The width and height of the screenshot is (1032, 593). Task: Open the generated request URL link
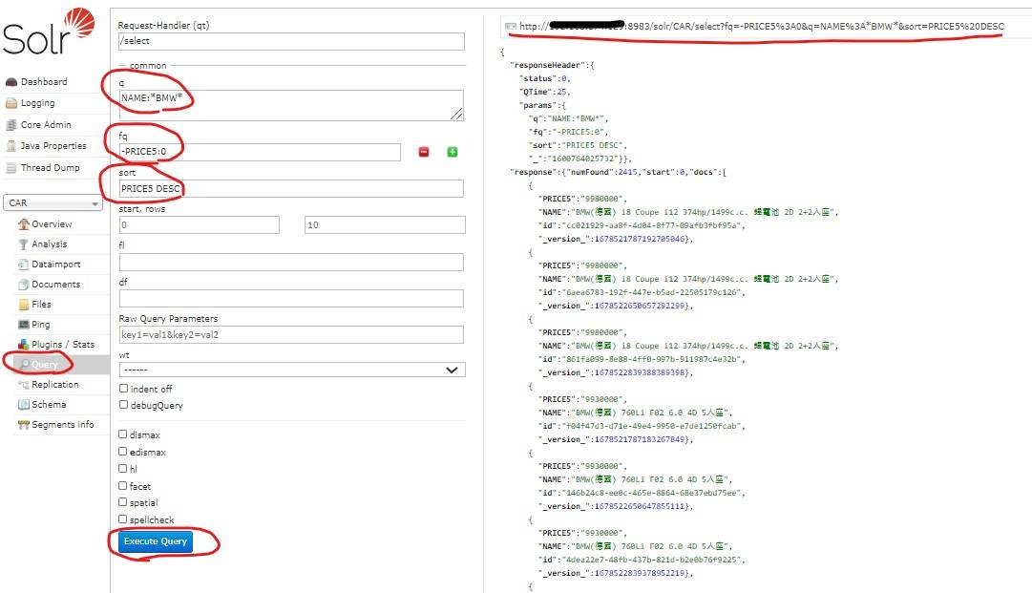[762, 27]
